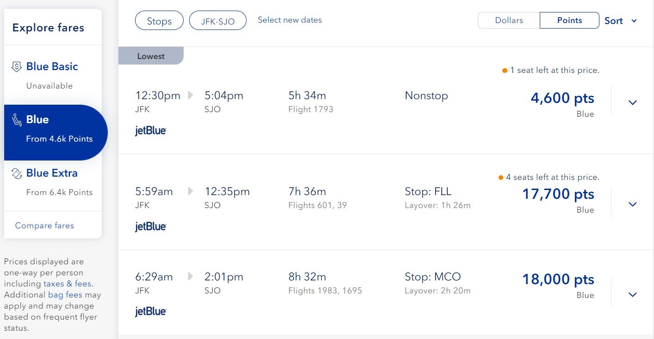Click the Blue fare seat icon

point(17,120)
